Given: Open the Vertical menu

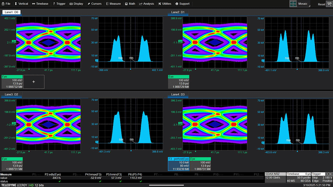Looking at the screenshot, I should point(21,4).
